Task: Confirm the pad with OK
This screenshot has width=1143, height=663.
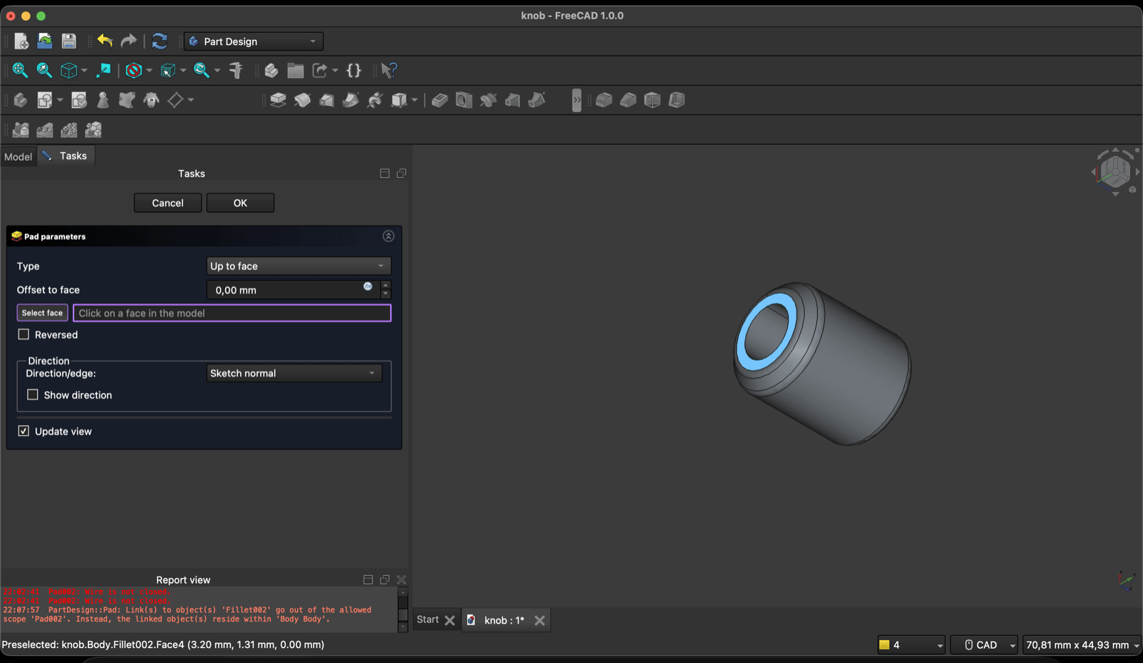Action: 240,203
